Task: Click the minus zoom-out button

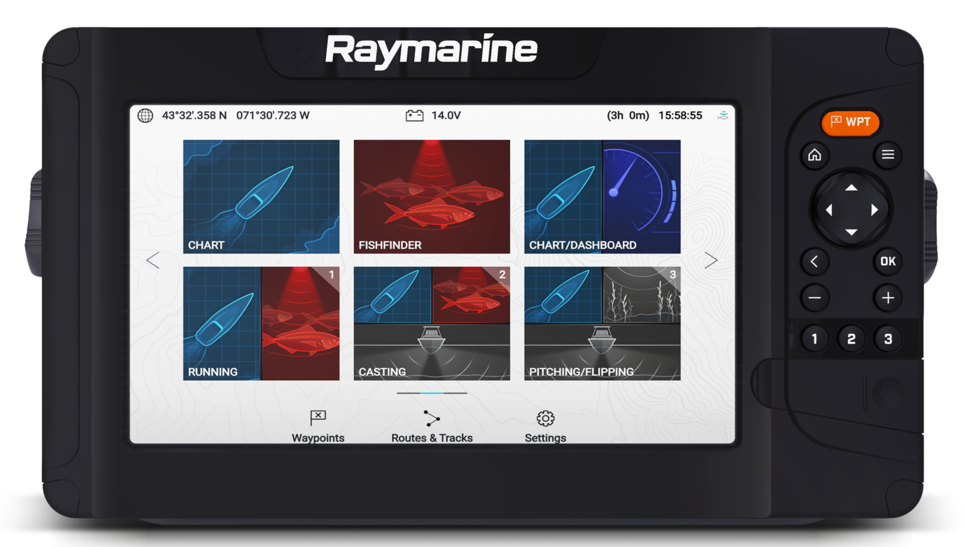Action: 814,298
